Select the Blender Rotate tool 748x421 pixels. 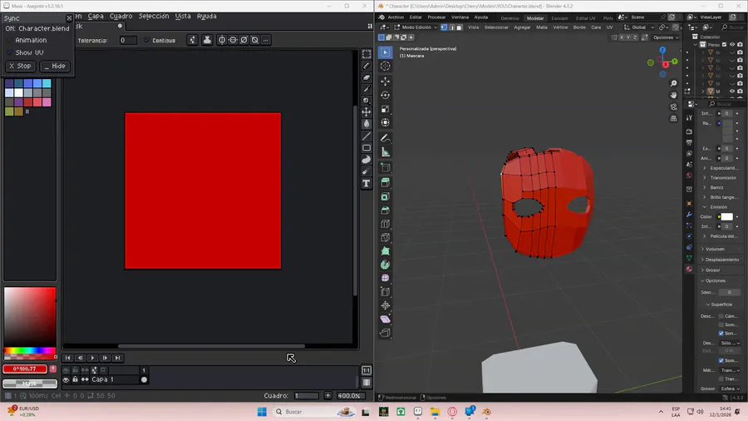(x=385, y=96)
